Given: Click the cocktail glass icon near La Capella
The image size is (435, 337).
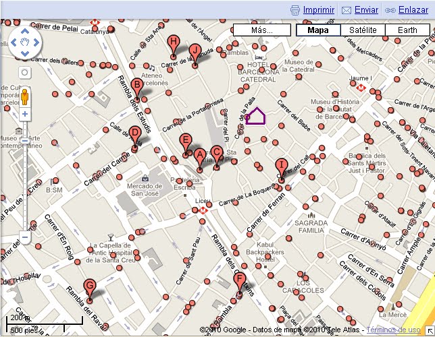Looking at the screenshot, I should (111, 238).
